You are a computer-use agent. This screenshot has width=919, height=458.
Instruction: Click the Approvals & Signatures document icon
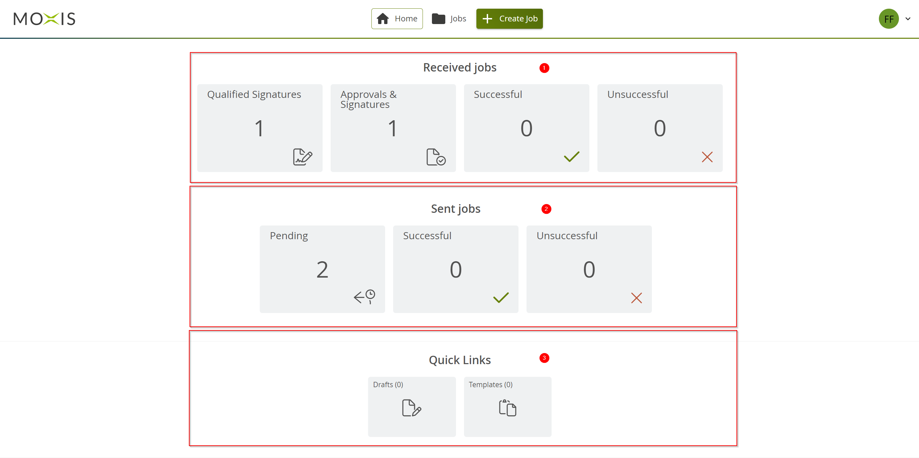click(x=436, y=157)
